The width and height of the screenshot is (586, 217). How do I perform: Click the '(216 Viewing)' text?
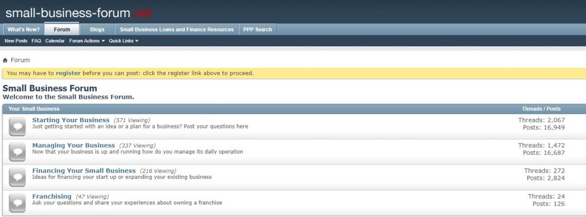click(x=158, y=171)
